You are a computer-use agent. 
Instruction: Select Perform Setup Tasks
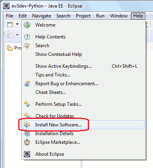(x=83, y=104)
